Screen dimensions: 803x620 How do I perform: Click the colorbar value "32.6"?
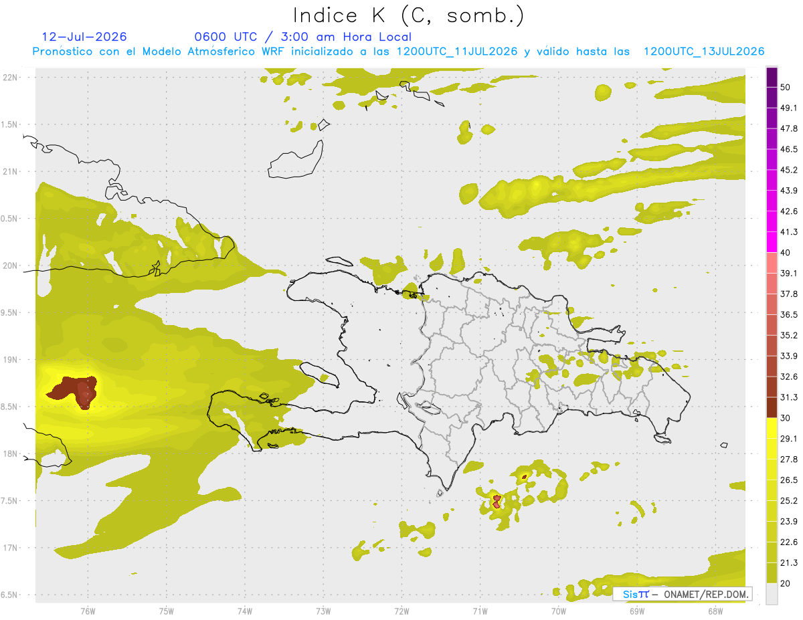(x=789, y=377)
